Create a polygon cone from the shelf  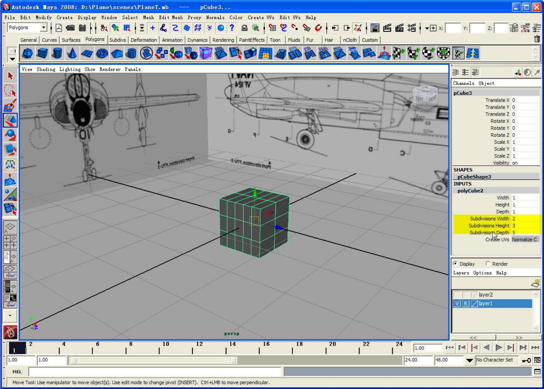coord(72,53)
